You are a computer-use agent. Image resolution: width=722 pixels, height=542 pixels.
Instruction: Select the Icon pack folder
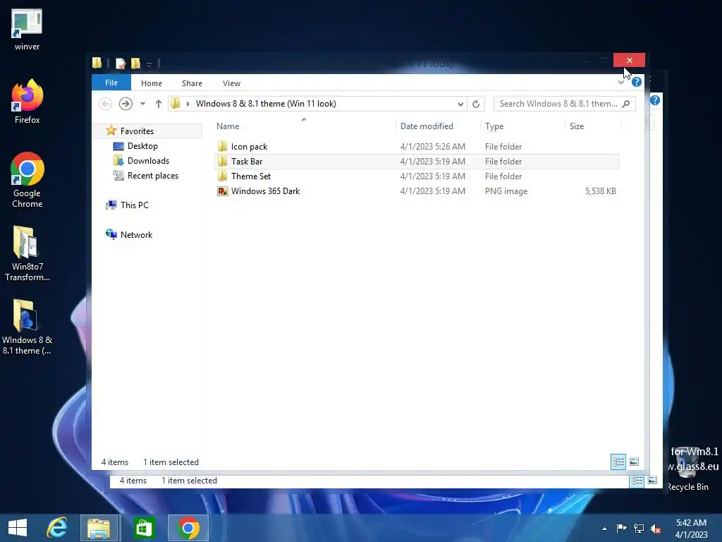click(x=417, y=147)
